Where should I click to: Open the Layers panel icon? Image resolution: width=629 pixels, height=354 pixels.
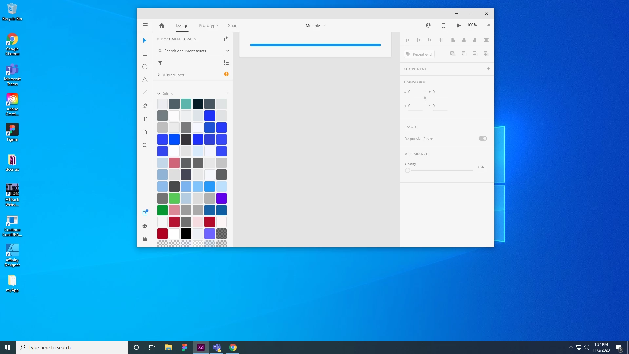coord(145,226)
